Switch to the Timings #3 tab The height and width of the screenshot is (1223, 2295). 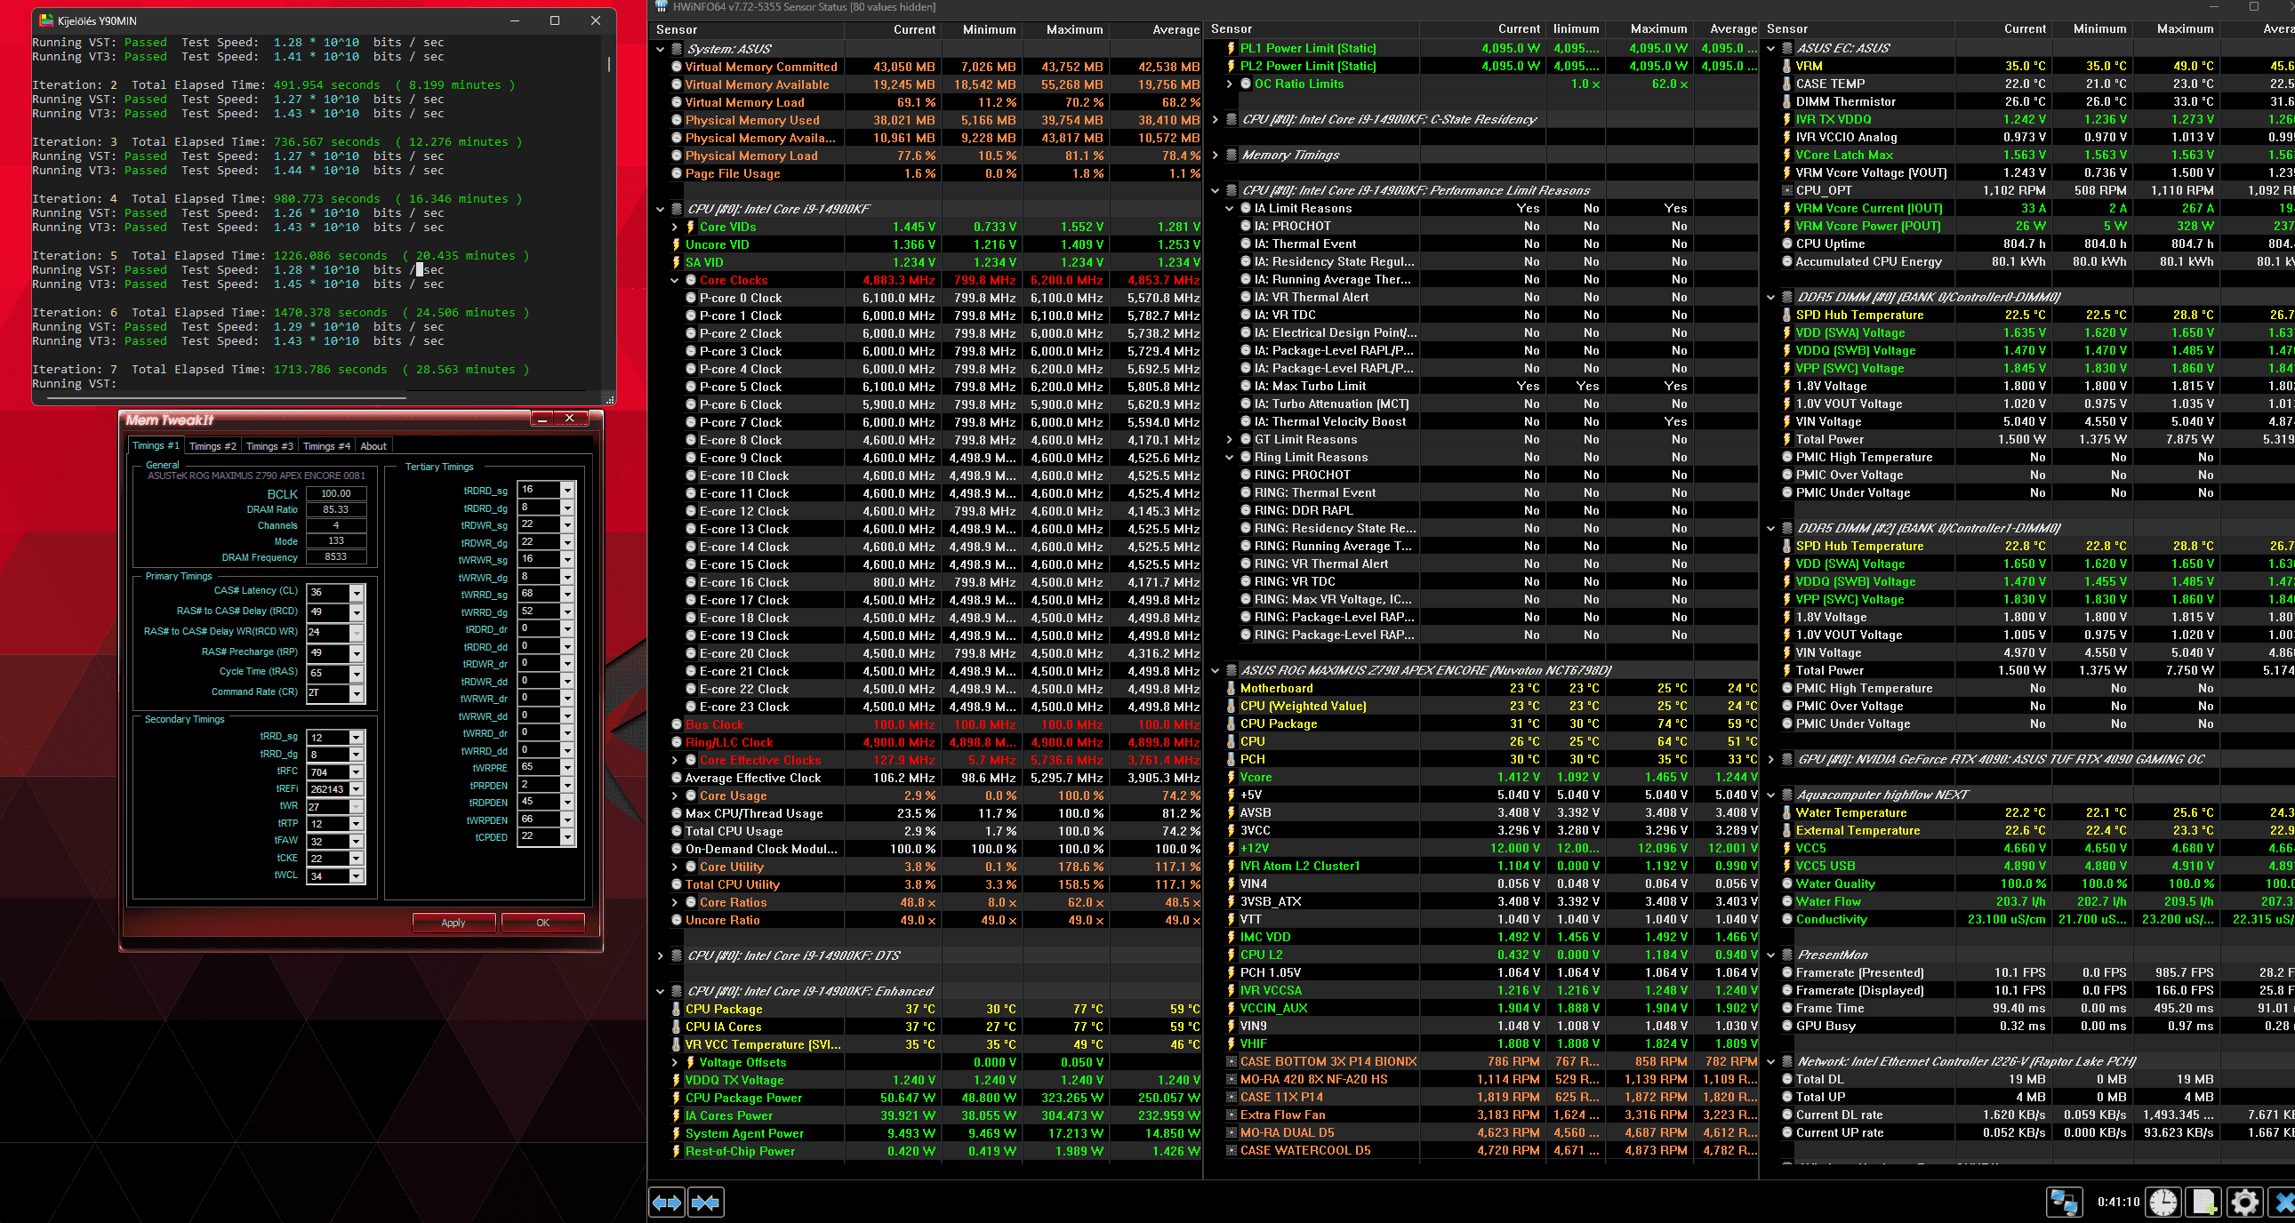point(269,446)
